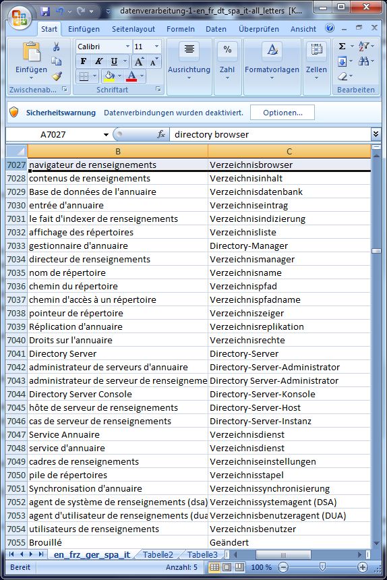Undo the last action
387x580 pixels.
coord(60,11)
